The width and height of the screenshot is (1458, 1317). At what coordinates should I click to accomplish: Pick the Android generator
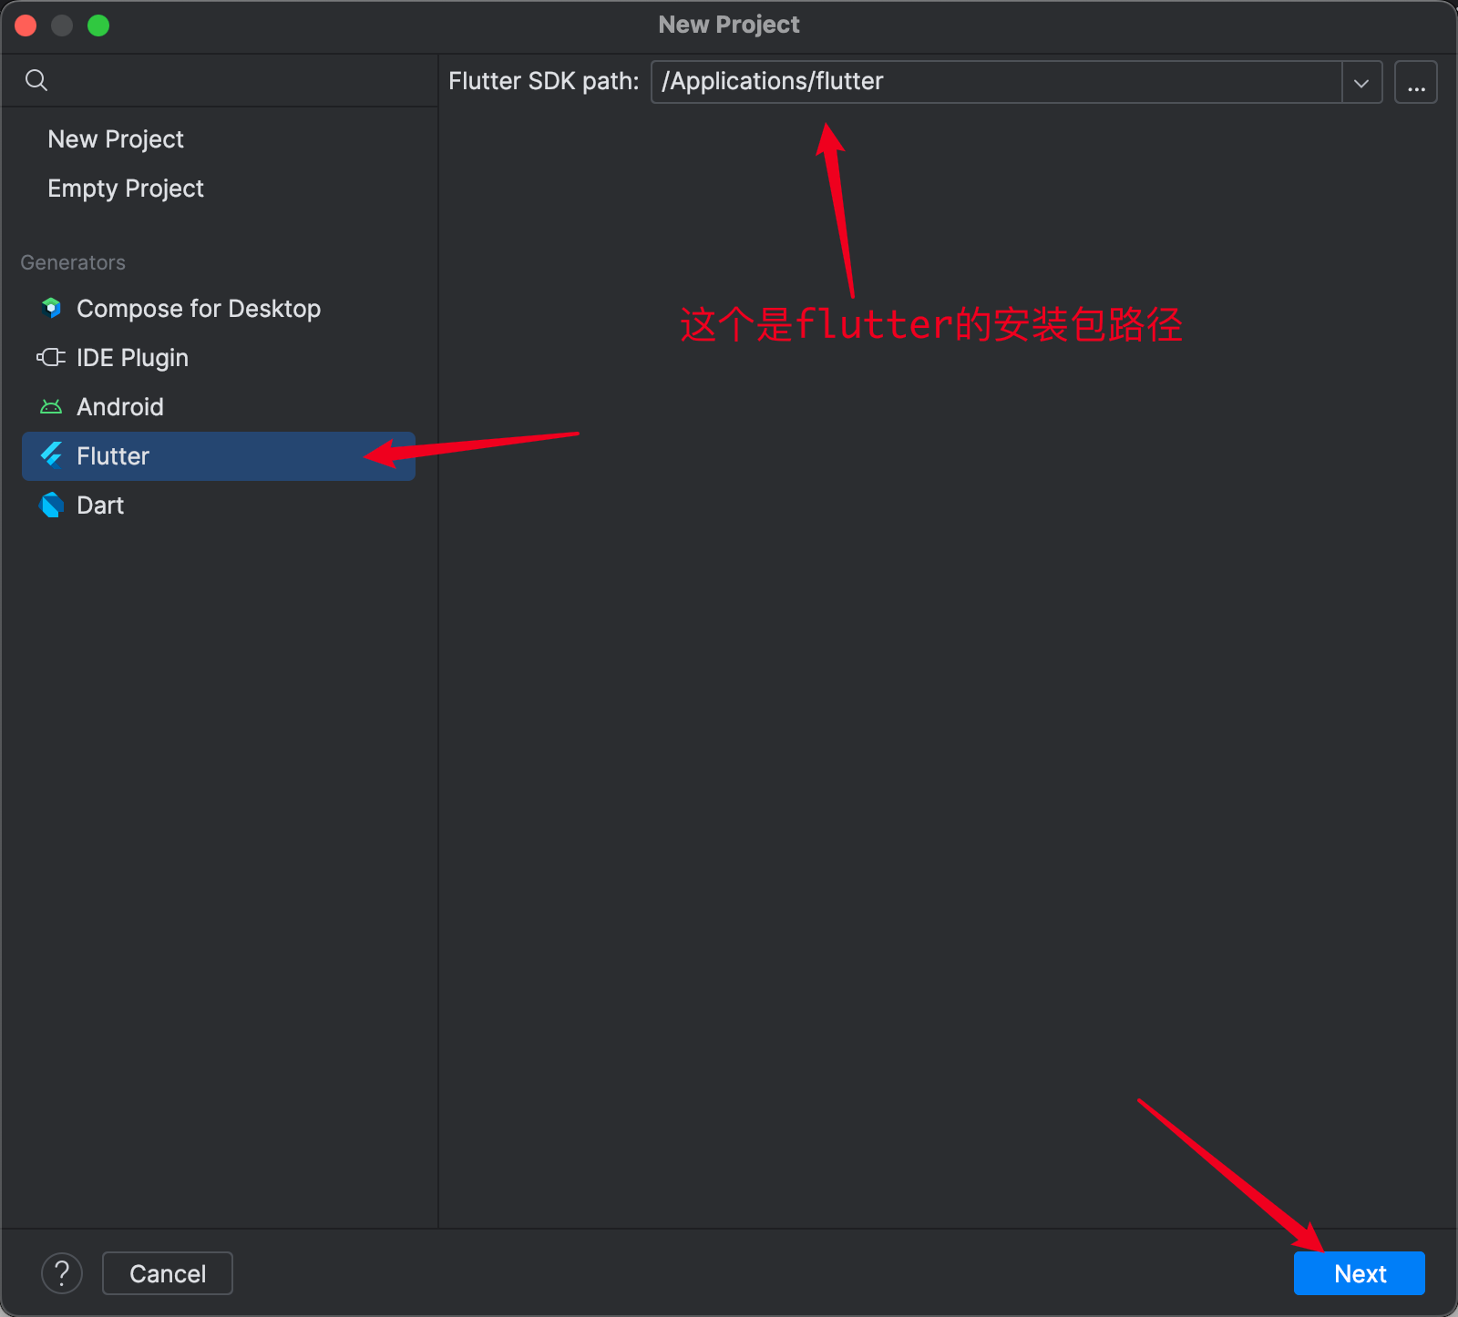click(x=120, y=406)
